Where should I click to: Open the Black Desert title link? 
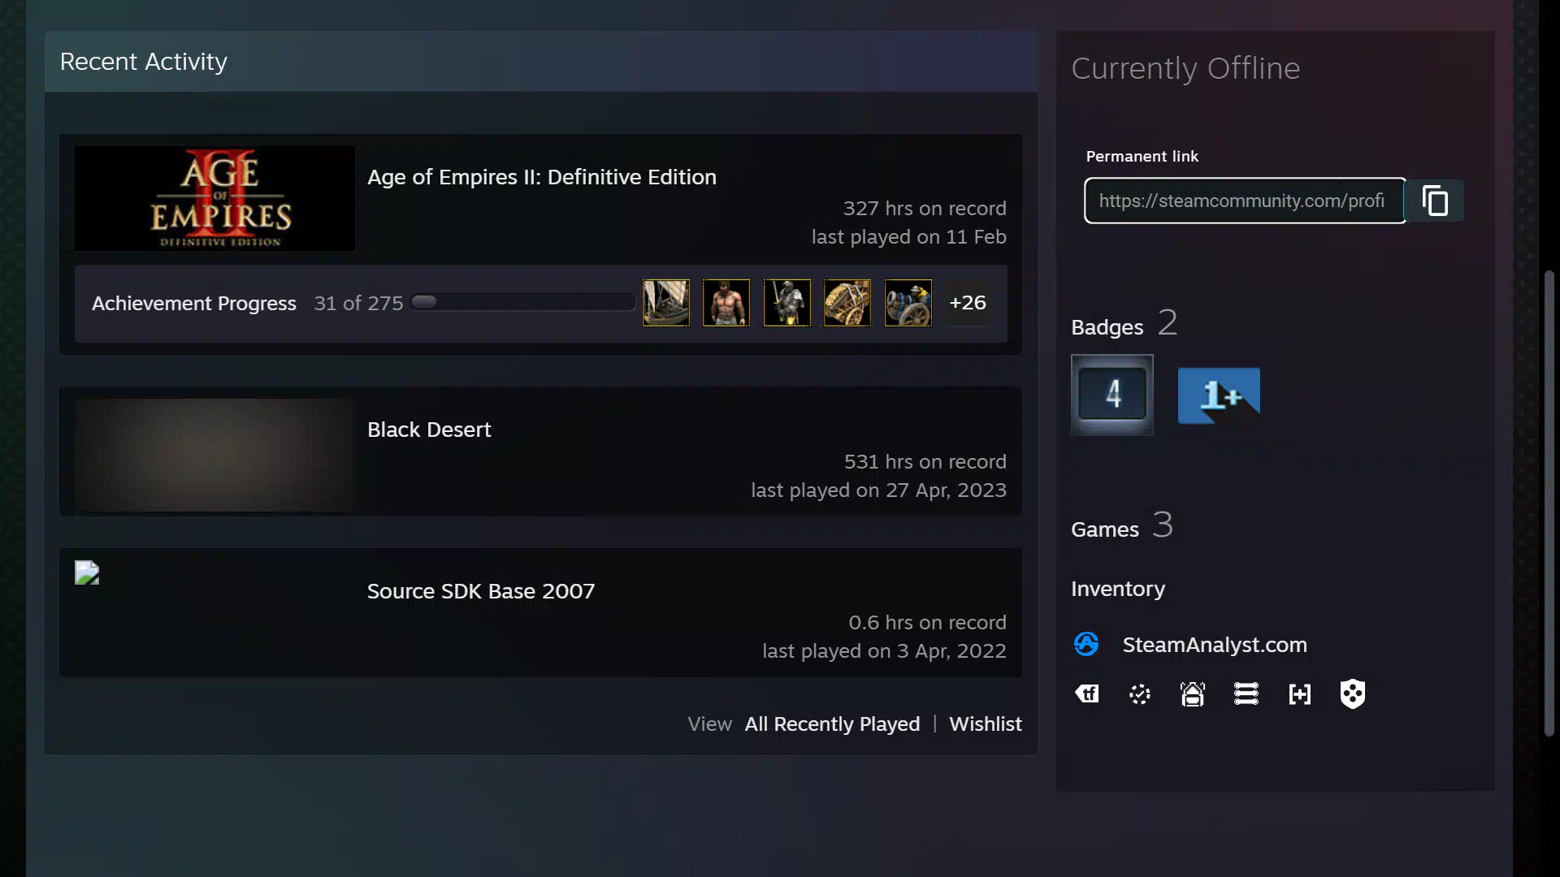[x=429, y=430]
